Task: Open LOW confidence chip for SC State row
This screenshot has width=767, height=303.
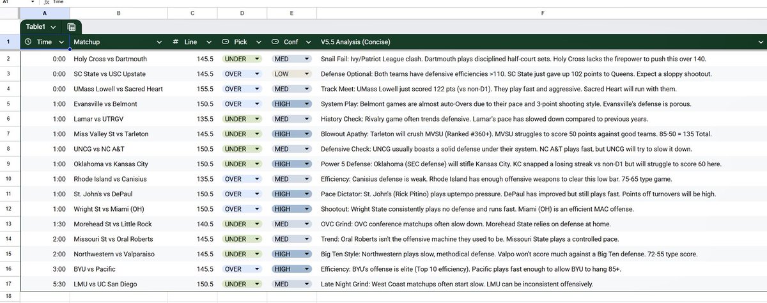Action: 291,74
